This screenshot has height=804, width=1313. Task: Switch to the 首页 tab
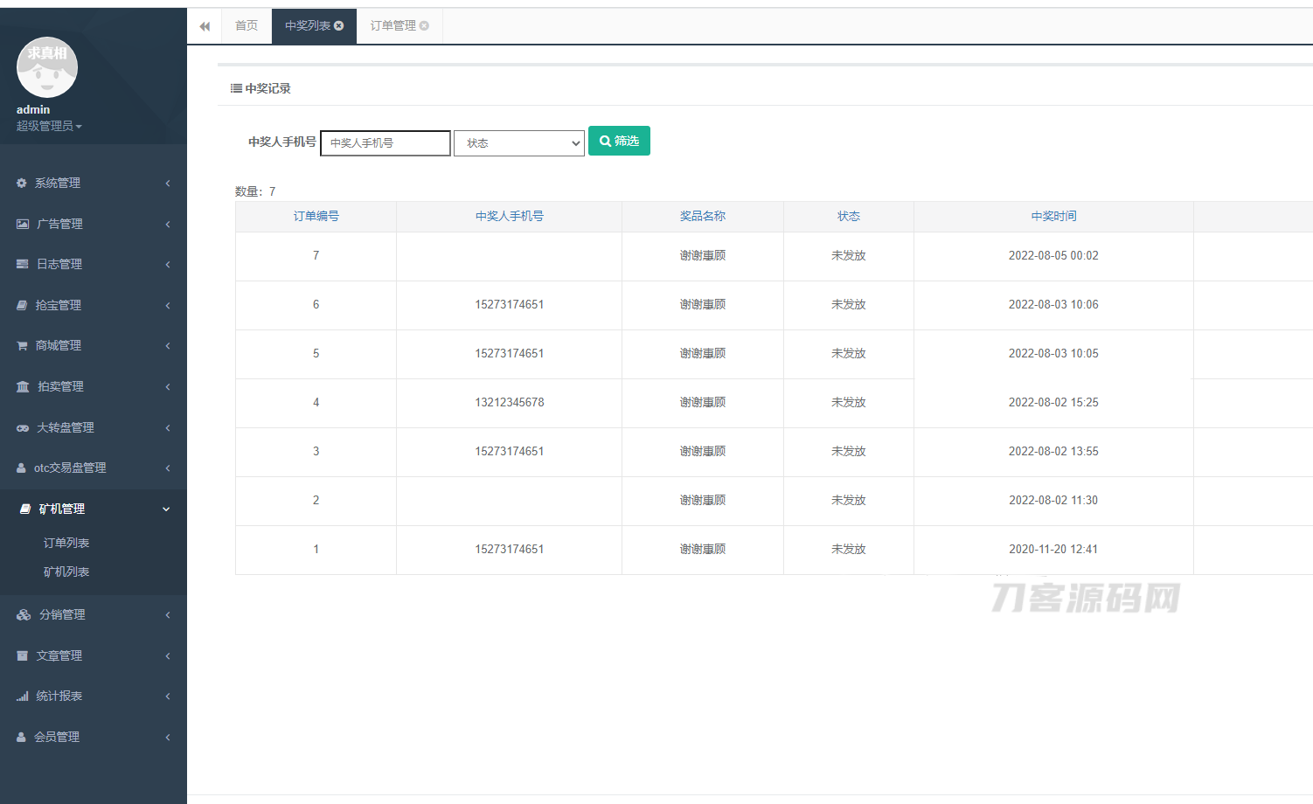click(x=247, y=26)
